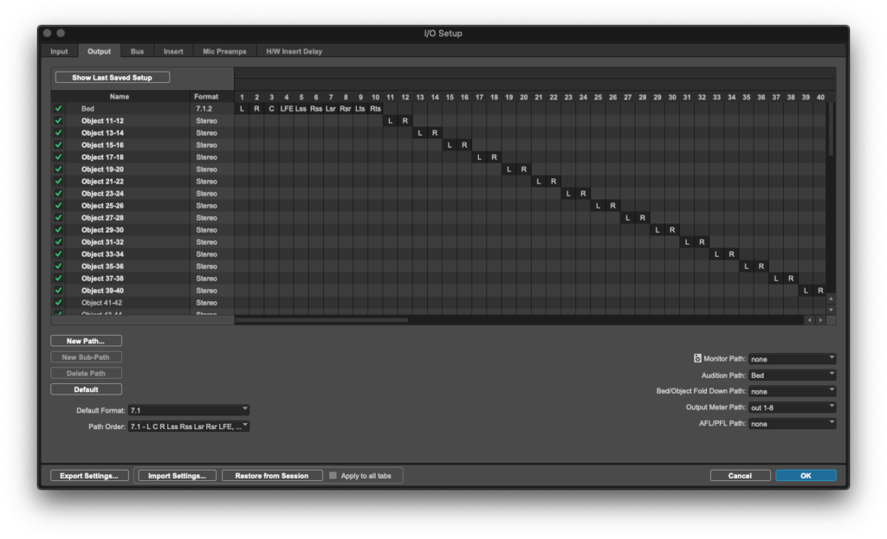Click Export Settings

89,475
